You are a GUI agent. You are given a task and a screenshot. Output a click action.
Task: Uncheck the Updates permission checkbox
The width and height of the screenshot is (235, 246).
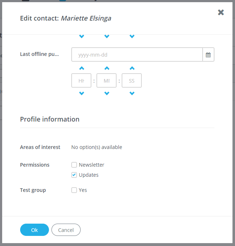74,175
